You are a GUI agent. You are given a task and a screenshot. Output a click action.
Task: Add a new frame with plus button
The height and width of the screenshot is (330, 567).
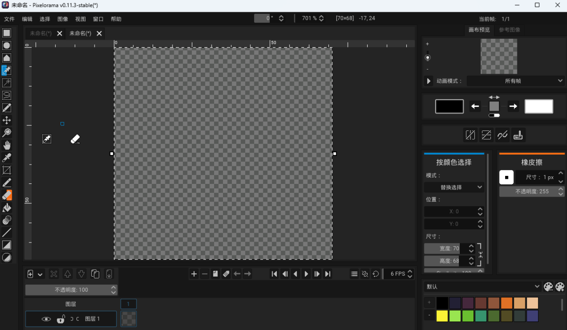pyautogui.click(x=194, y=274)
